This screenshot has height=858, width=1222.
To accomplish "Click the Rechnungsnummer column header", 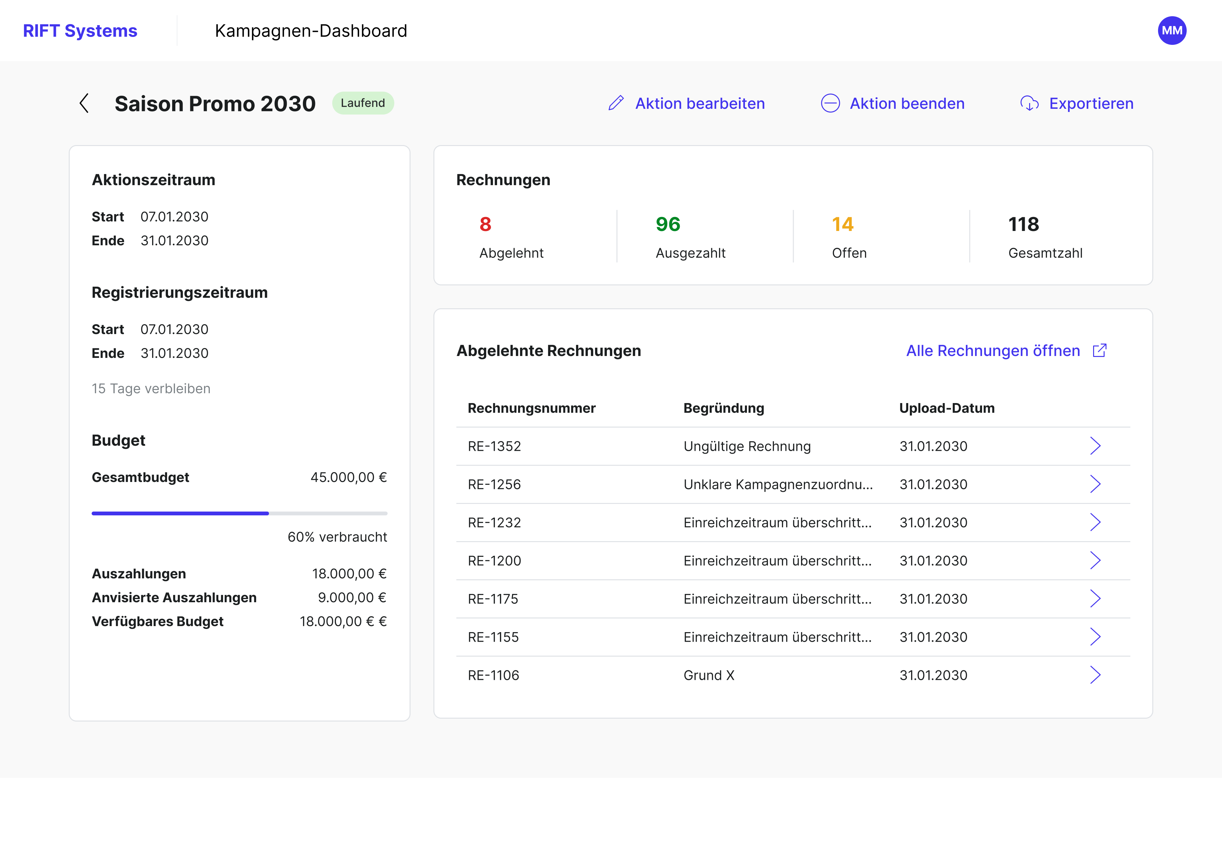I will click(x=531, y=408).
